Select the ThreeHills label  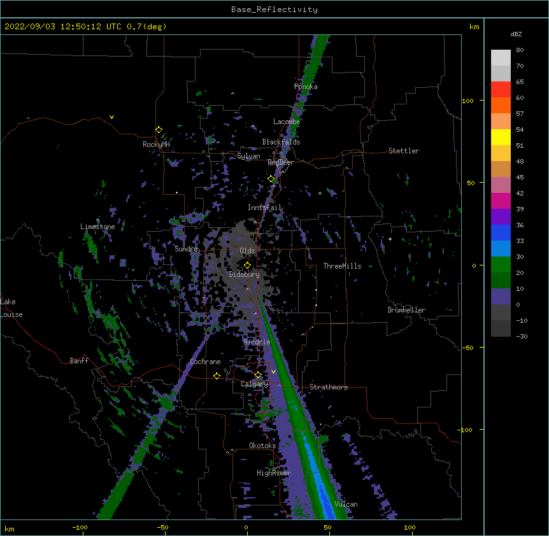click(x=342, y=266)
